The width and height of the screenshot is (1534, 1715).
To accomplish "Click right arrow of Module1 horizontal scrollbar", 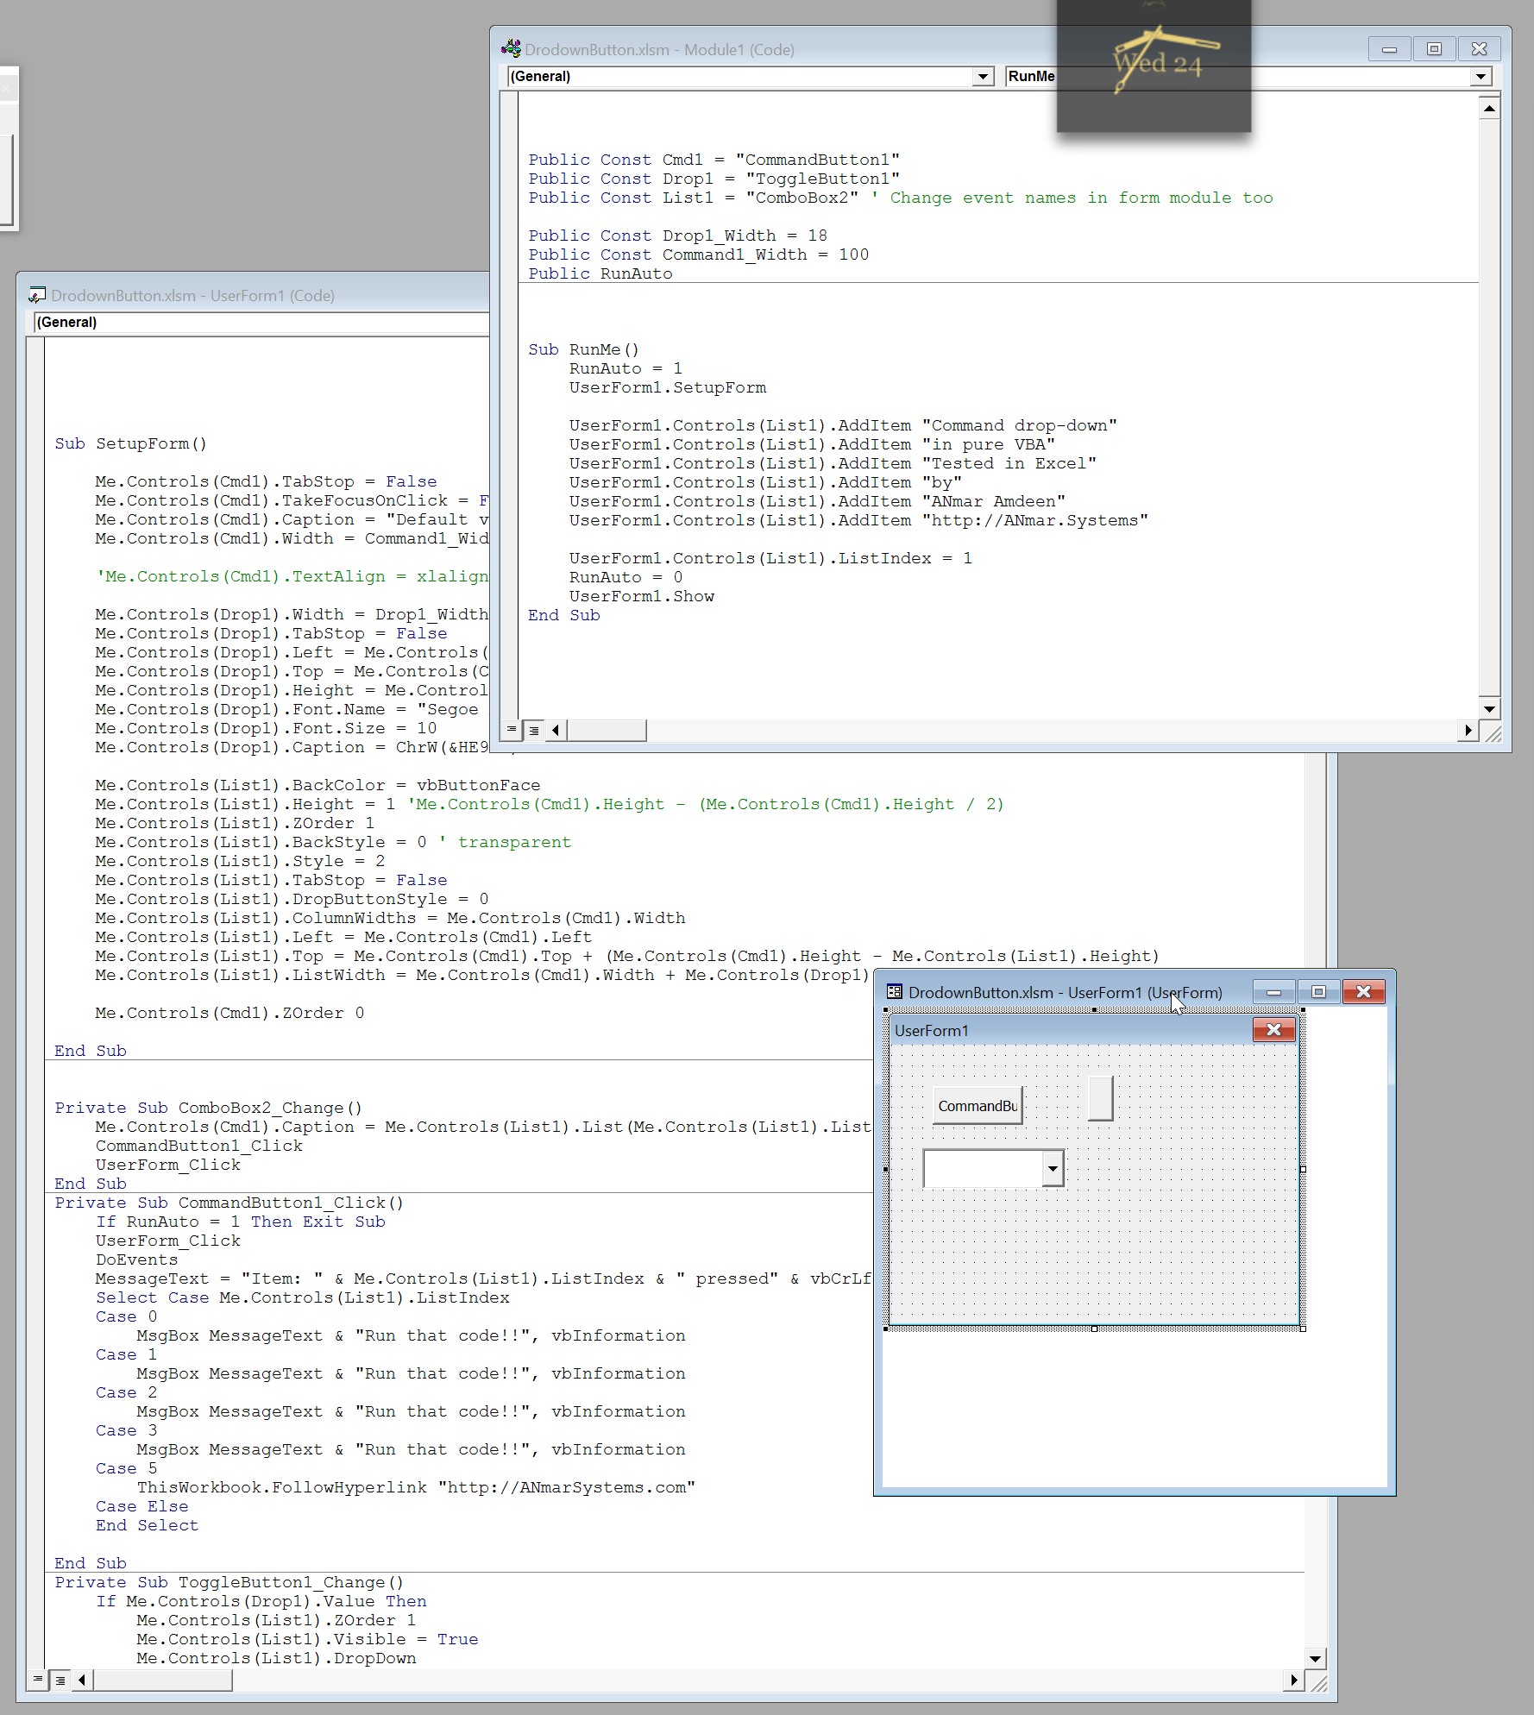I will click(x=1468, y=731).
